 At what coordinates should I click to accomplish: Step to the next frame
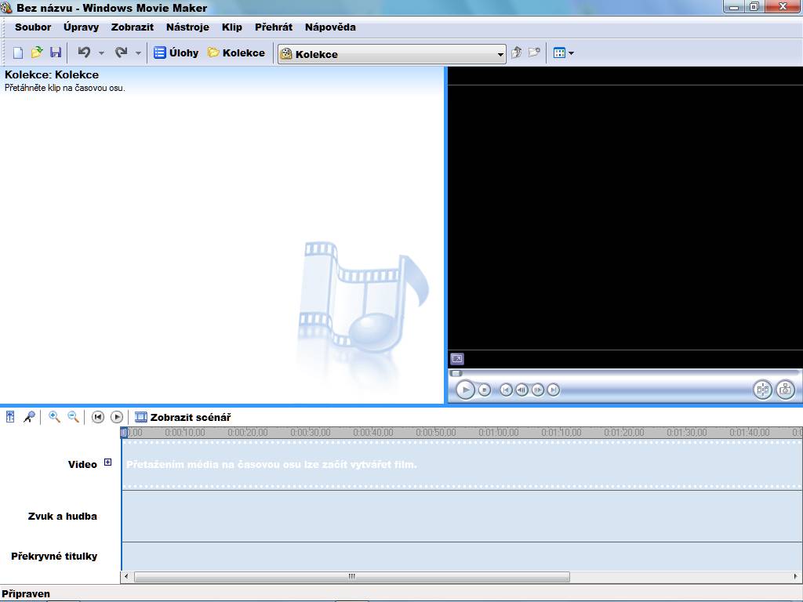coord(538,390)
